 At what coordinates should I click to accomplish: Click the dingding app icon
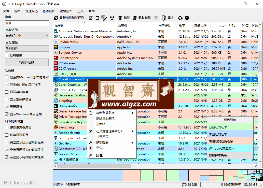point(56,101)
